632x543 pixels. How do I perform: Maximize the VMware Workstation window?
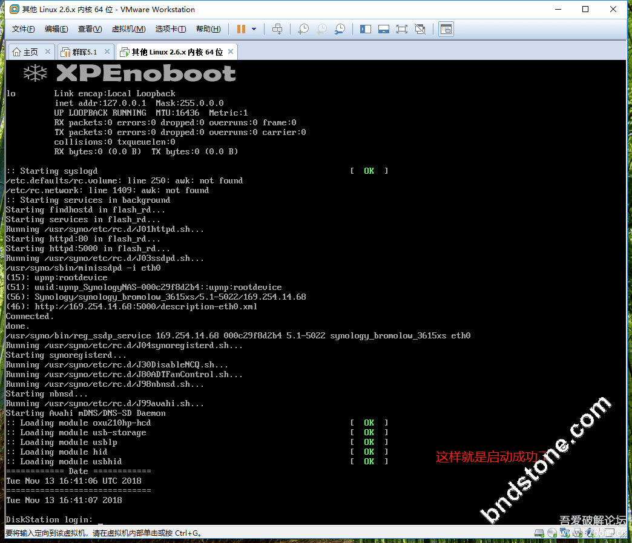coord(585,9)
